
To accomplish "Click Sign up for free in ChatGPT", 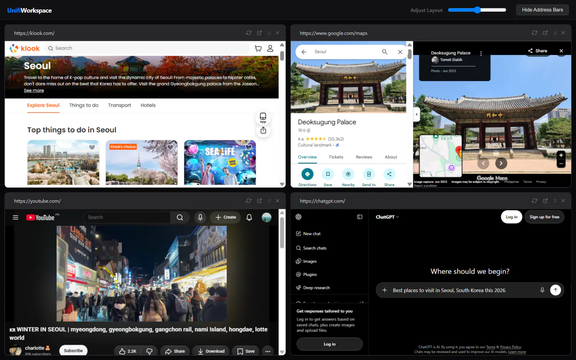I will coord(544,217).
